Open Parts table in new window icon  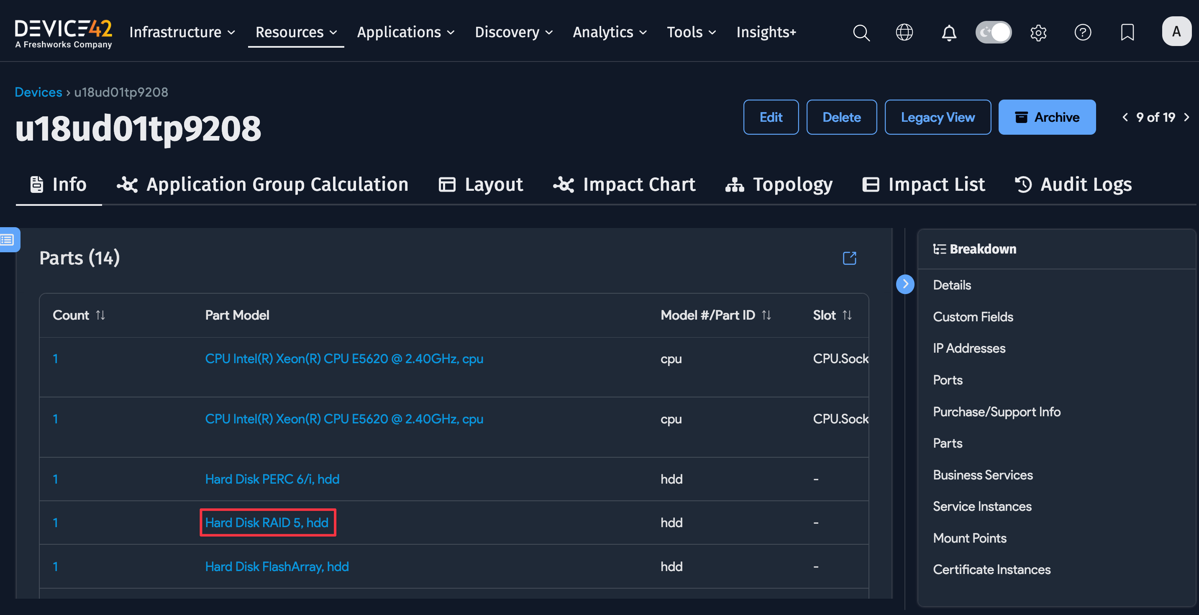(849, 258)
